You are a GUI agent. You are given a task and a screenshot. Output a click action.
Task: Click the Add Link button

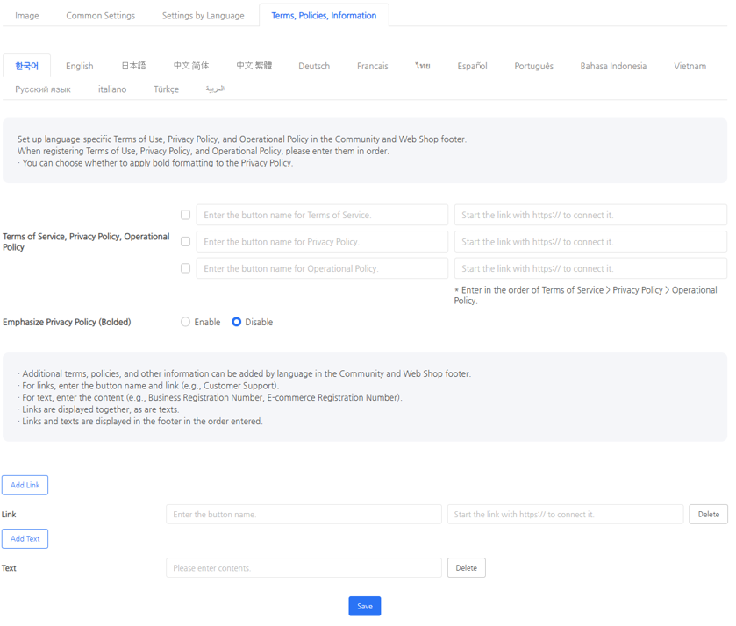25,485
